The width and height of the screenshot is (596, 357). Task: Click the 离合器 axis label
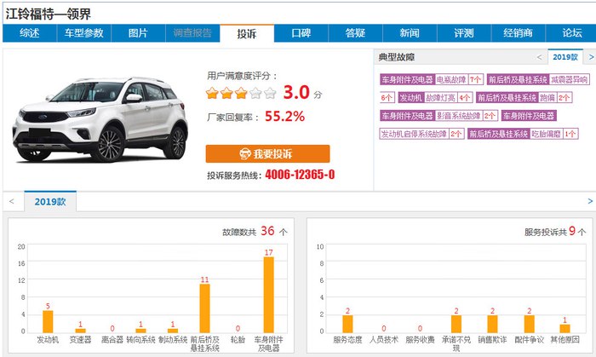pos(112,340)
